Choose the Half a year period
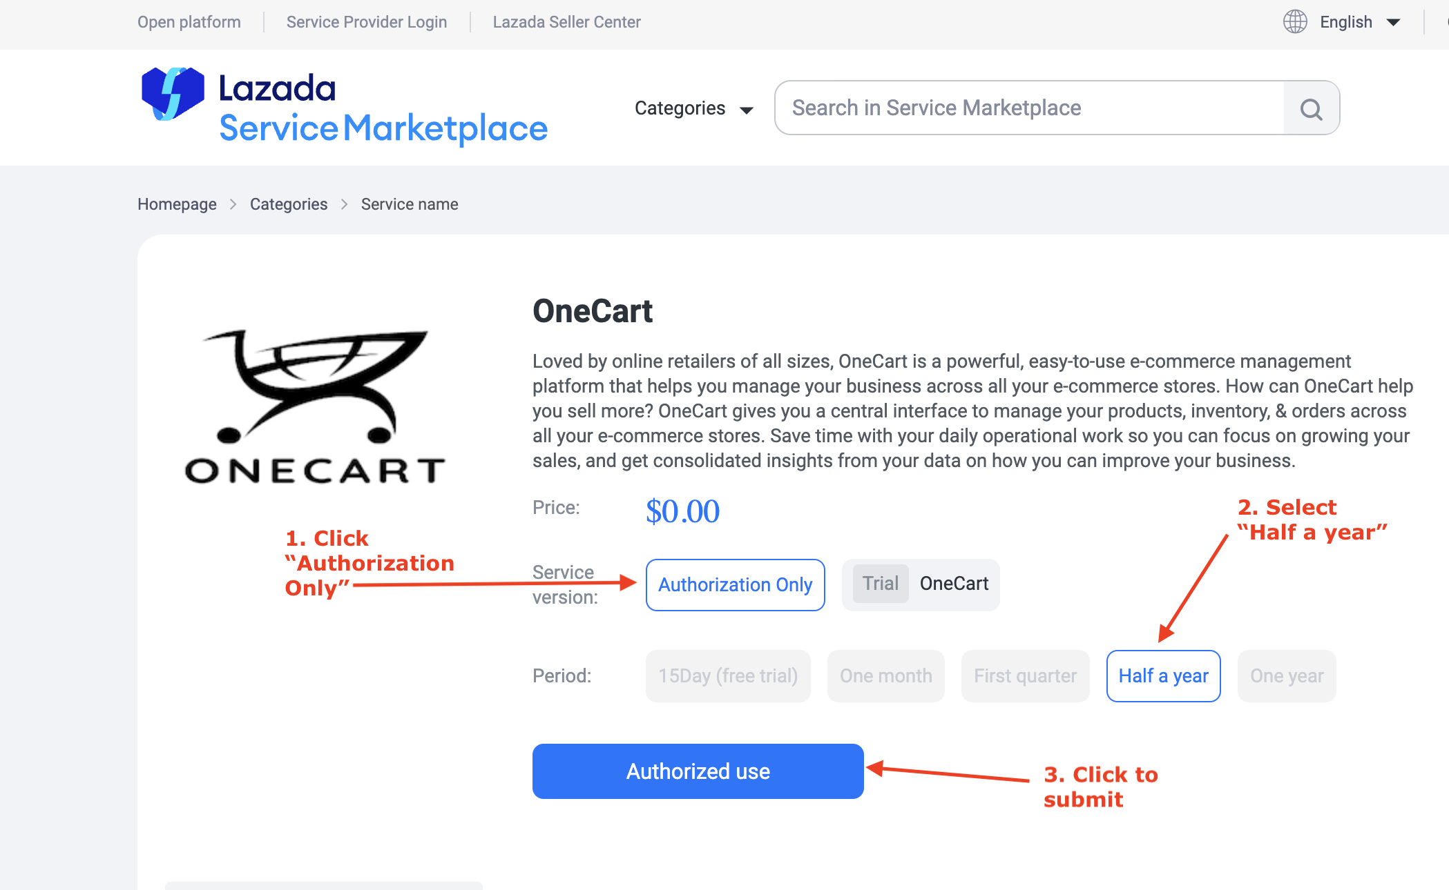This screenshot has height=890, width=1449. tap(1163, 675)
